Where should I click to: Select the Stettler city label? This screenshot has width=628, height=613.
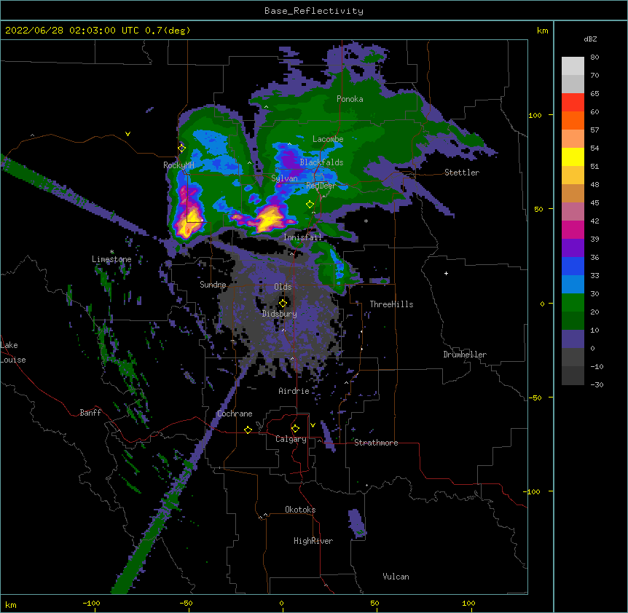pyautogui.click(x=462, y=173)
